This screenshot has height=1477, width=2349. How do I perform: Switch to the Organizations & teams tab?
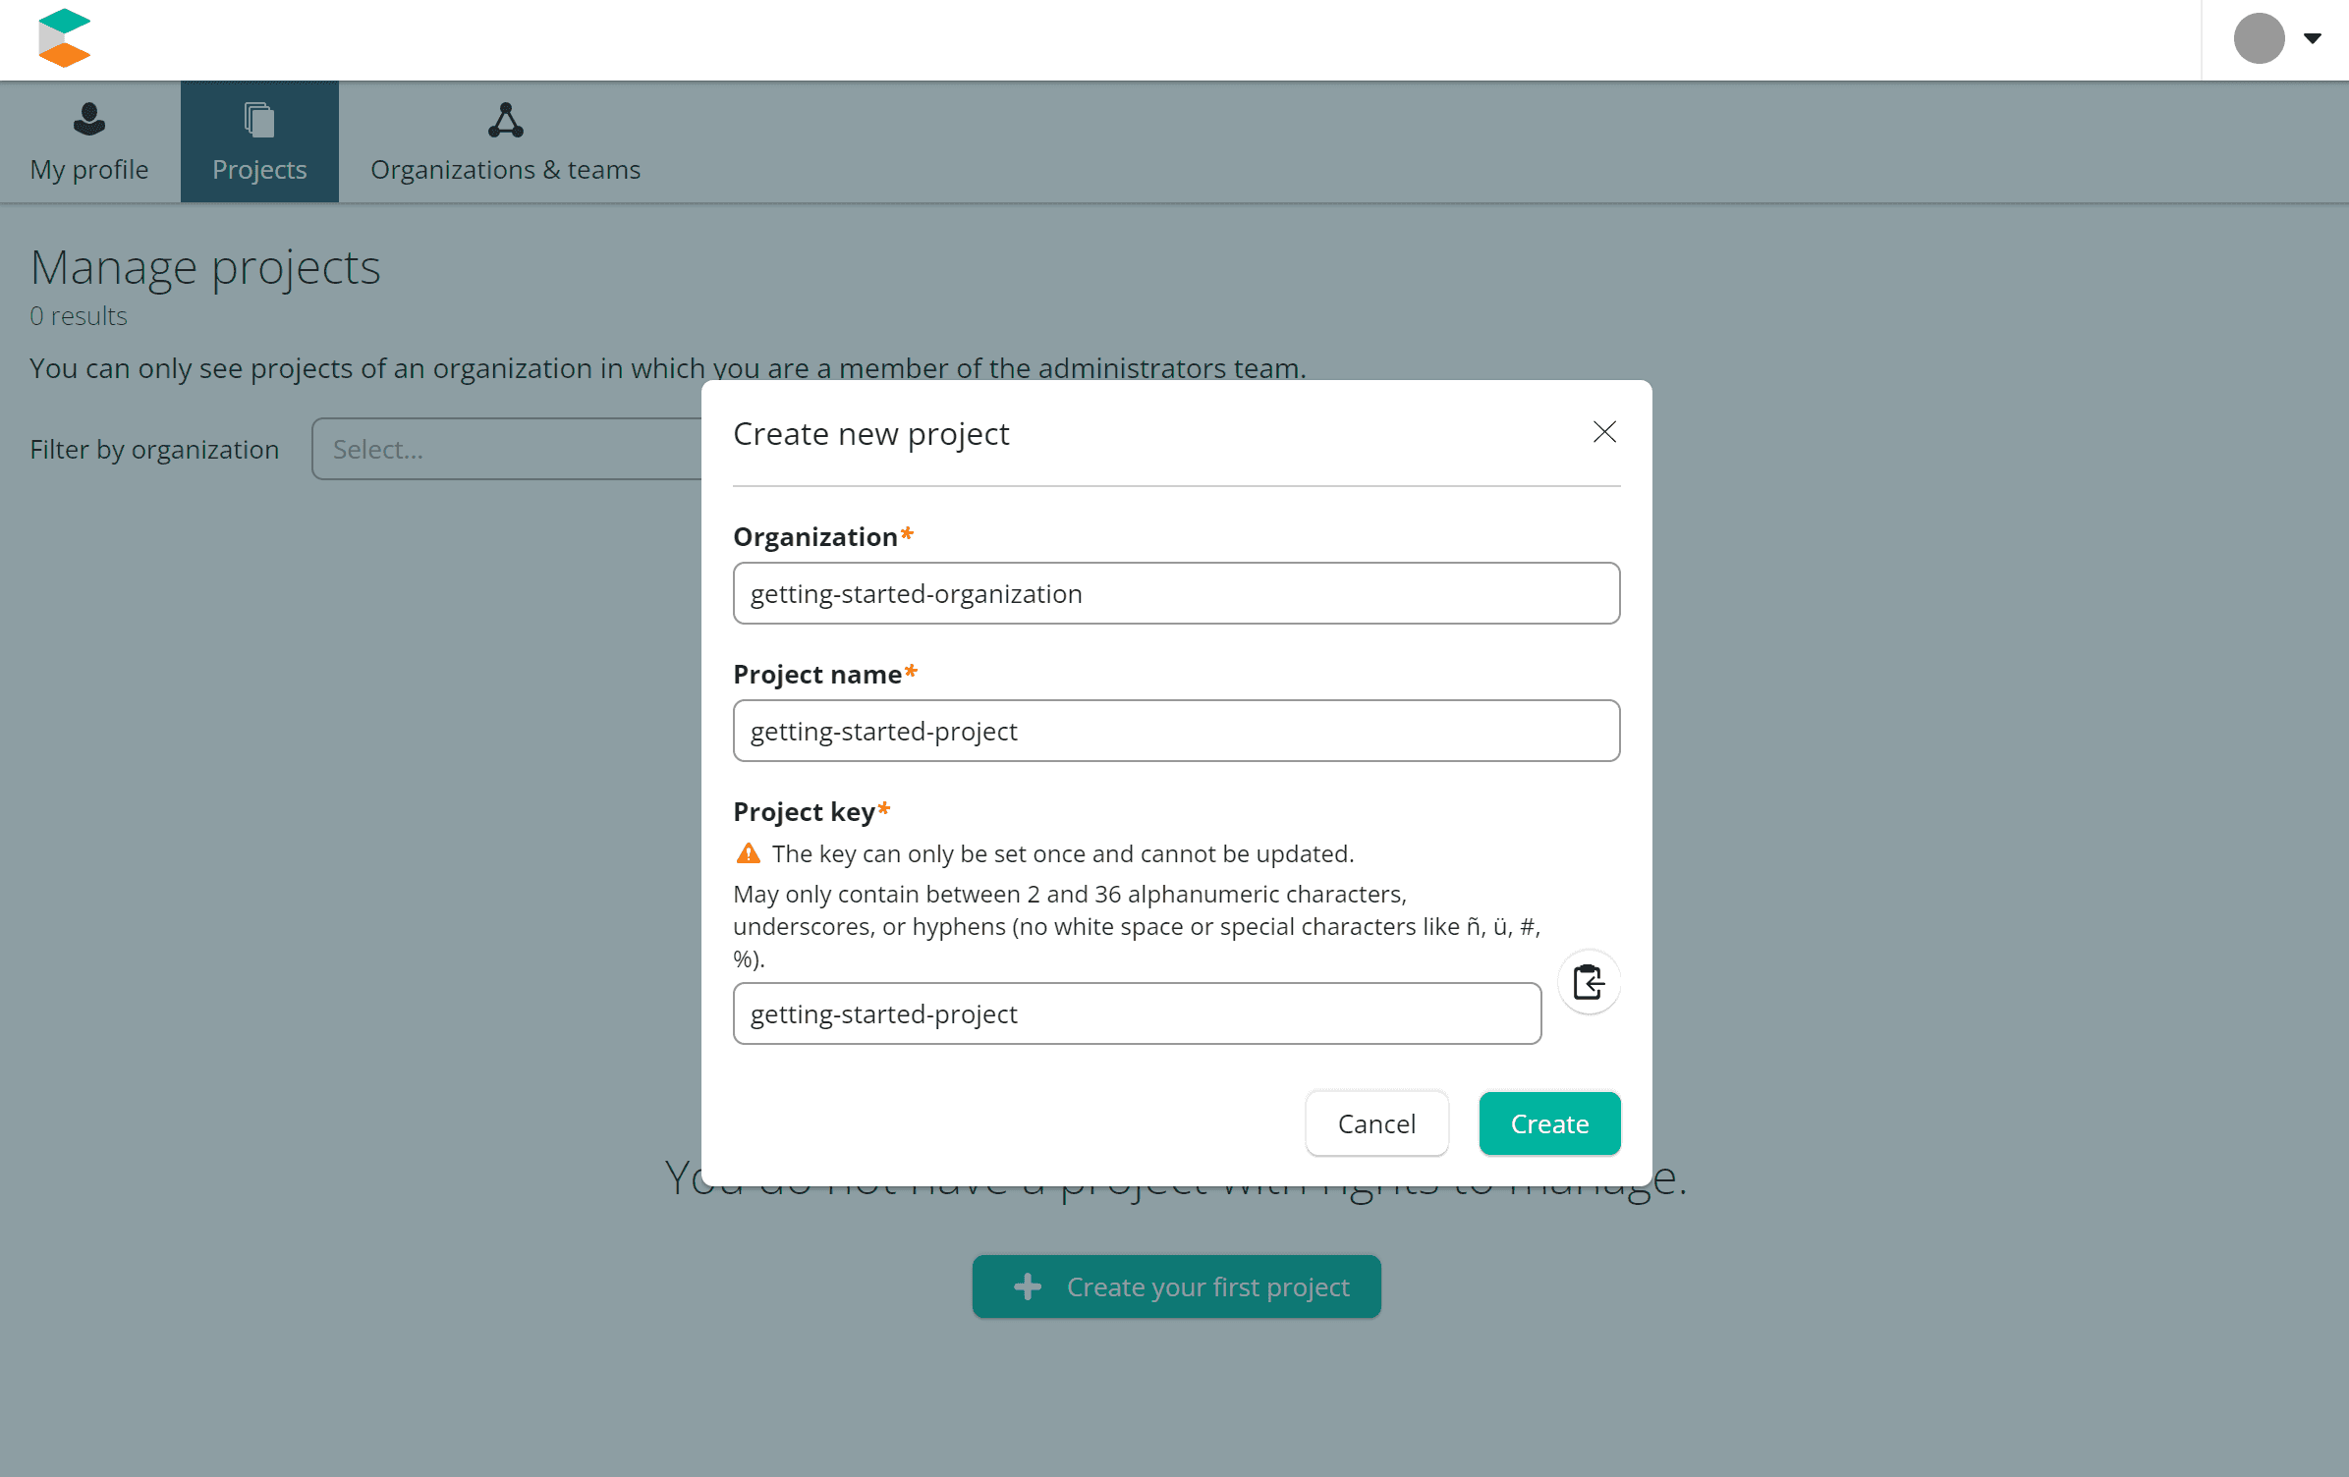tap(505, 142)
